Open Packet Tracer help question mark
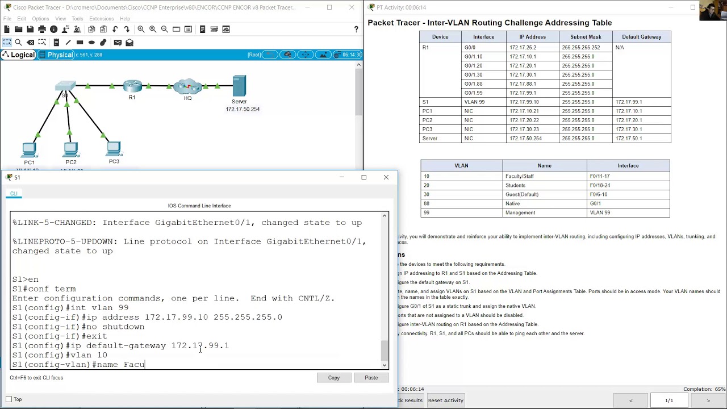Screen dimensions: 727x409 pos(356,30)
